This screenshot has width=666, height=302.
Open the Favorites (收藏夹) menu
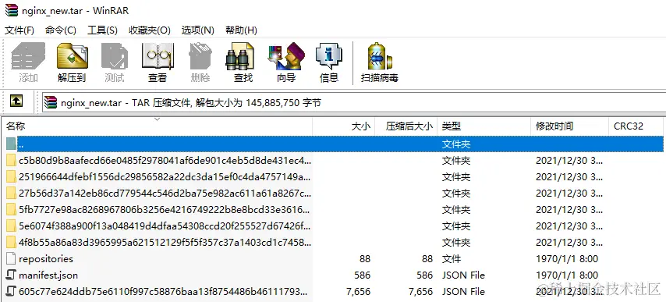pos(150,30)
